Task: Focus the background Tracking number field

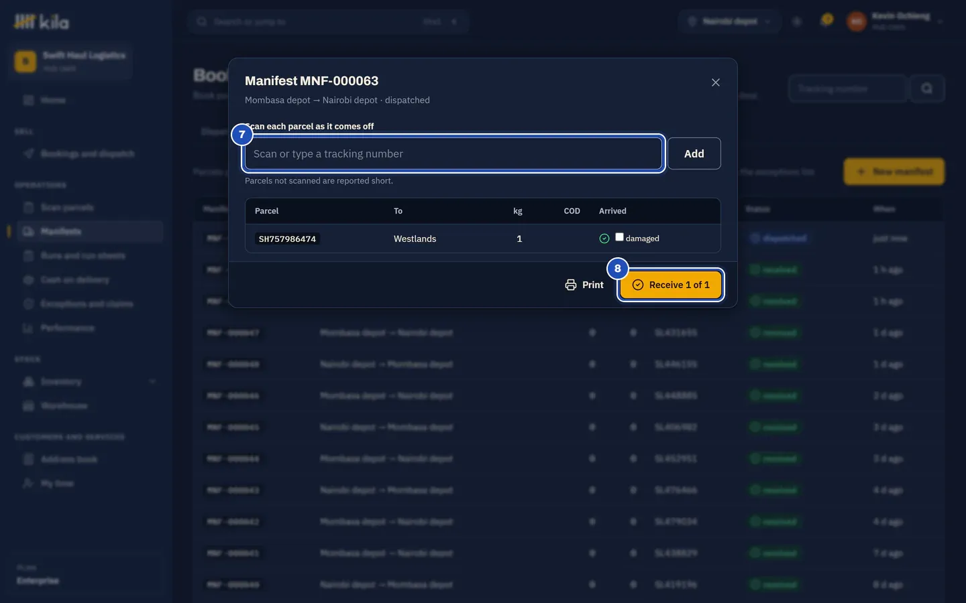Action: 848,88
